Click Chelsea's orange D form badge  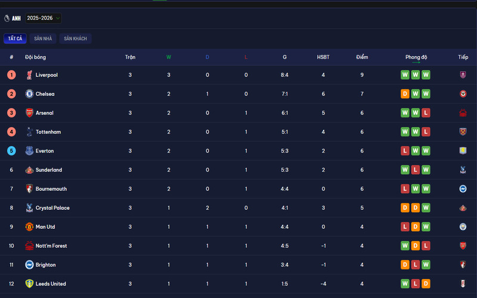point(405,94)
